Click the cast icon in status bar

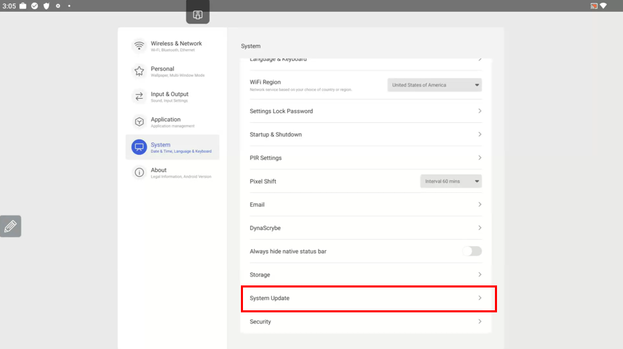(593, 6)
